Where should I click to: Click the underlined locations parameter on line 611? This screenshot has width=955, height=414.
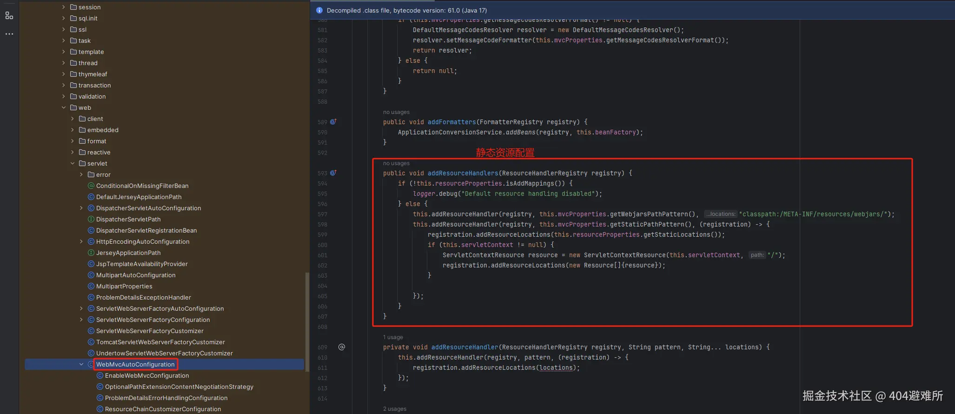tap(556, 367)
